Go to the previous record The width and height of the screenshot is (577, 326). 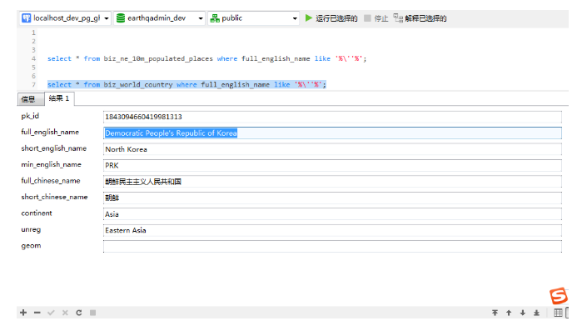click(509, 313)
